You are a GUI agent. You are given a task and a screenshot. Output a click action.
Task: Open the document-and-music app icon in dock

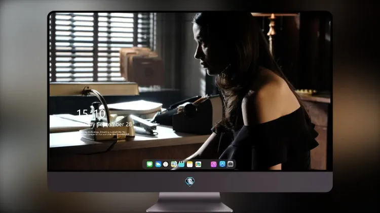[x=173, y=164]
